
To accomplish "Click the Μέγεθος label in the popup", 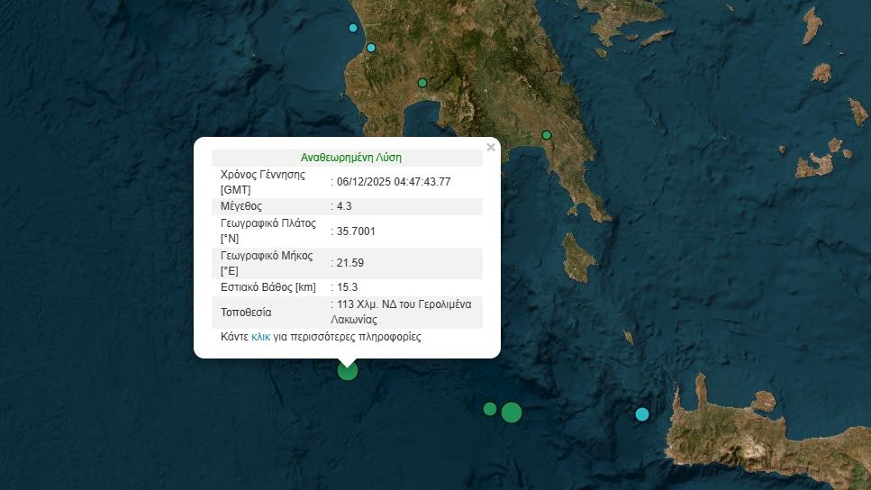I will click(241, 206).
